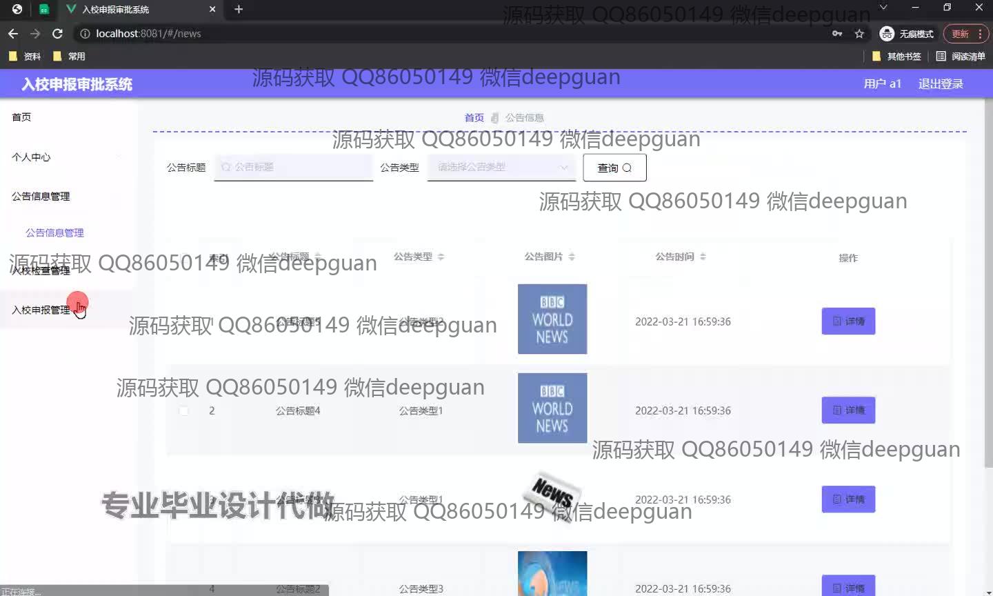
Task: Click the 用户 a1 user label
Action: click(x=883, y=83)
